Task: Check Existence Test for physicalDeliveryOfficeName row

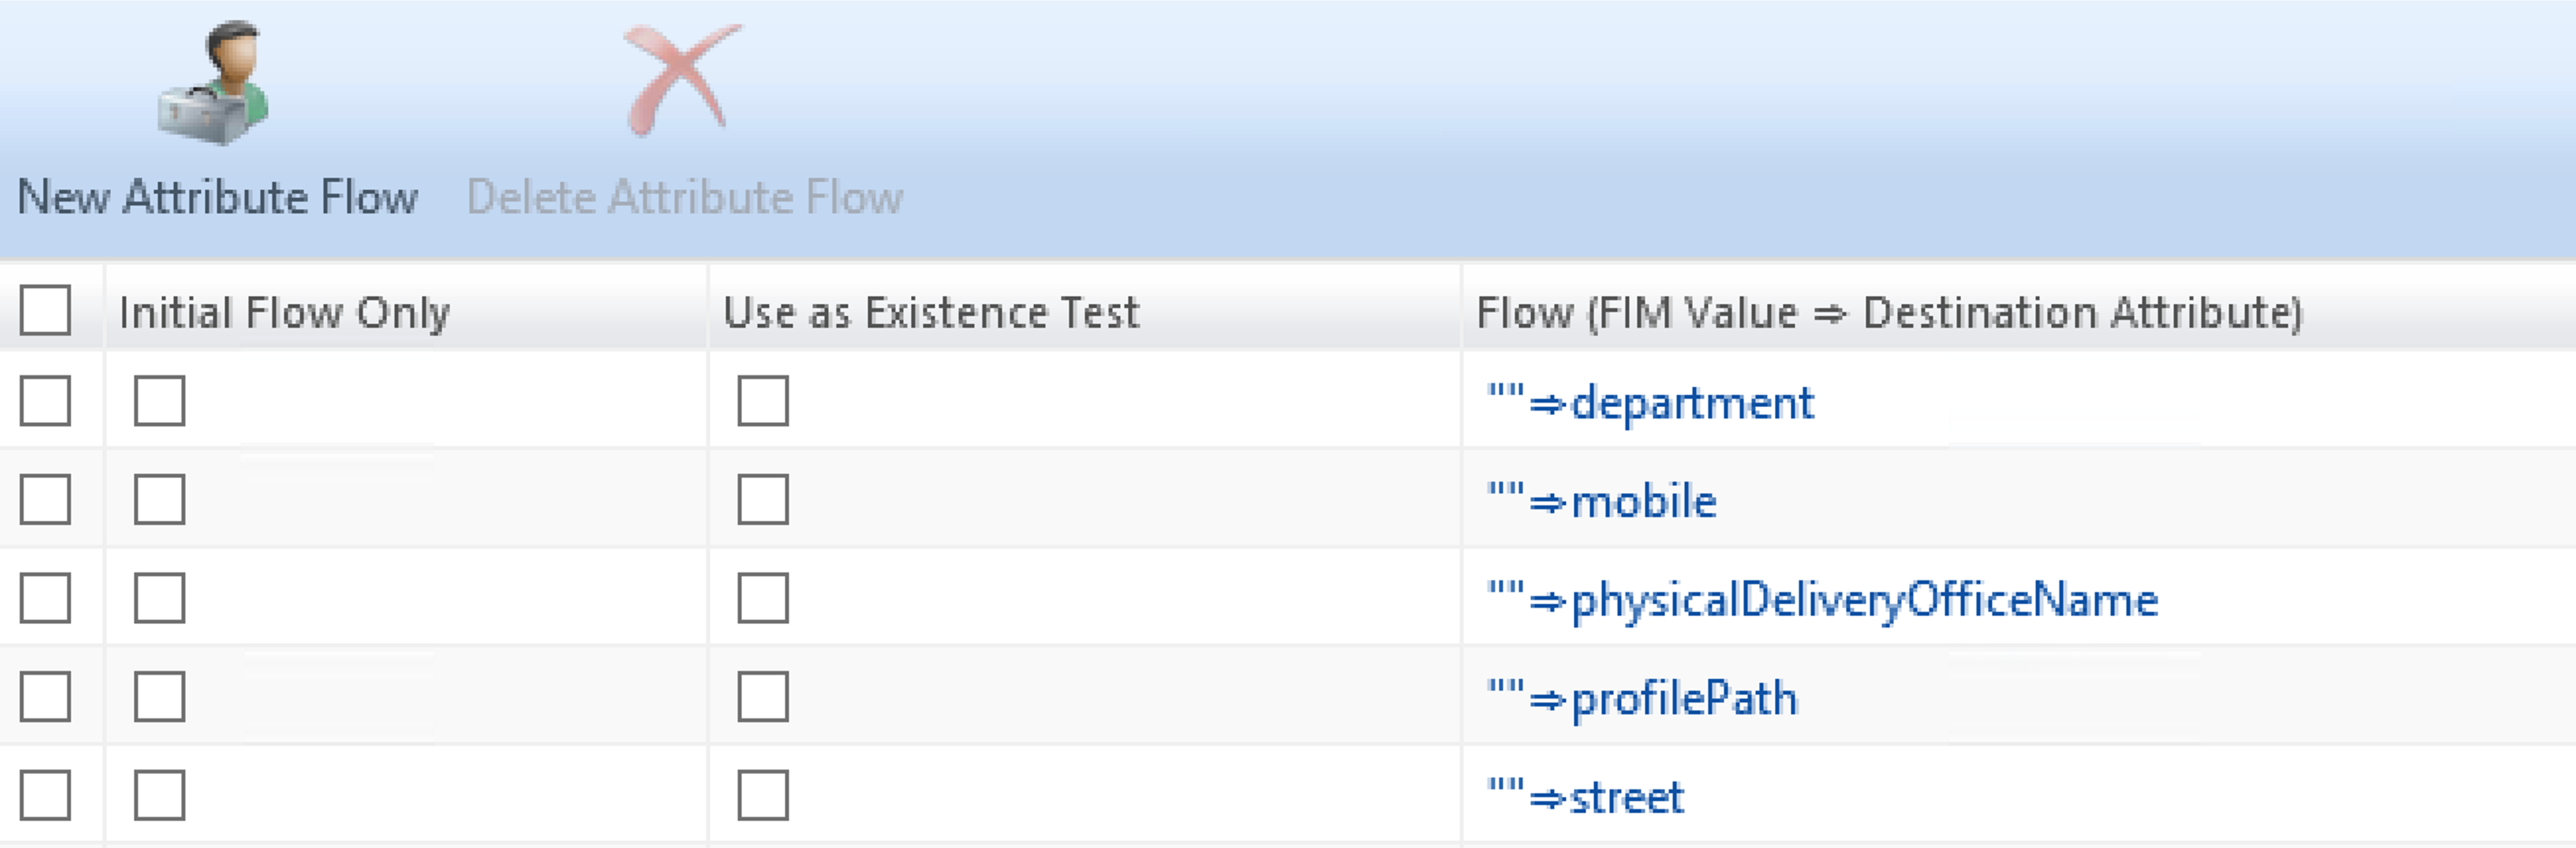Action: pyautogui.click(x=763, y=598)
